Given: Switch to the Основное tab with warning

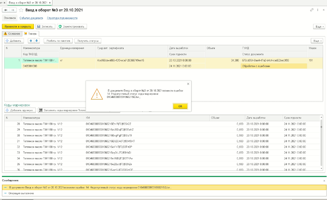Looking at the screenshot, I should [x=12, y=34].
